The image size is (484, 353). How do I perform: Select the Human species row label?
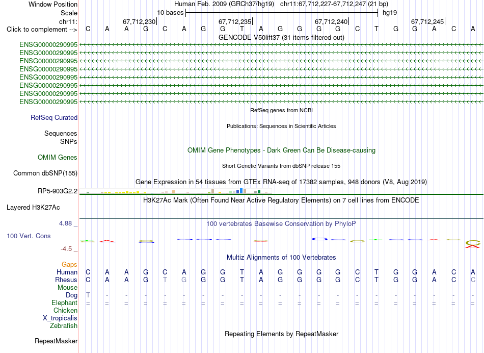pyautogui.click(x=67, y=272)
